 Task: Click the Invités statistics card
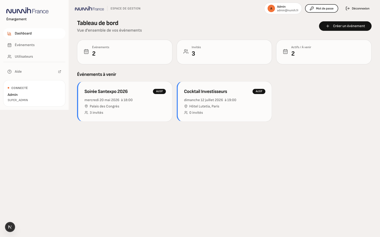point(224,52)
